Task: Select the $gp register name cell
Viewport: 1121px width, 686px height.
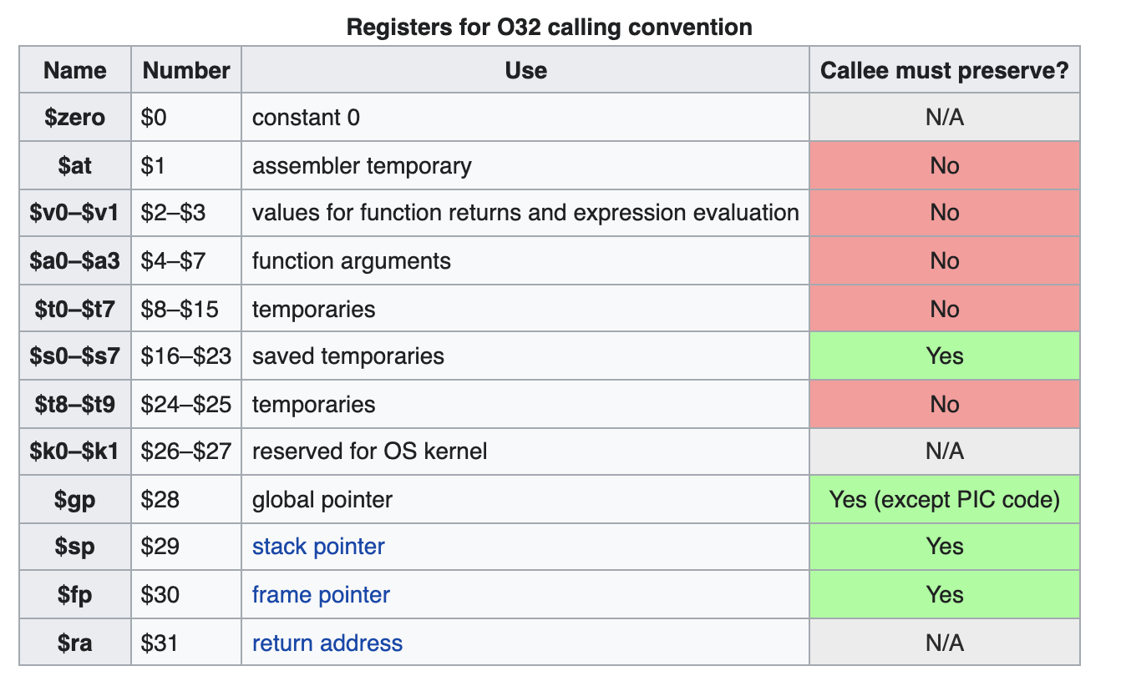Action: [75, 500]
